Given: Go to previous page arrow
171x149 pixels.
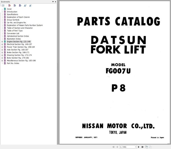Looking at the screenshot, I should coord(117,147).
